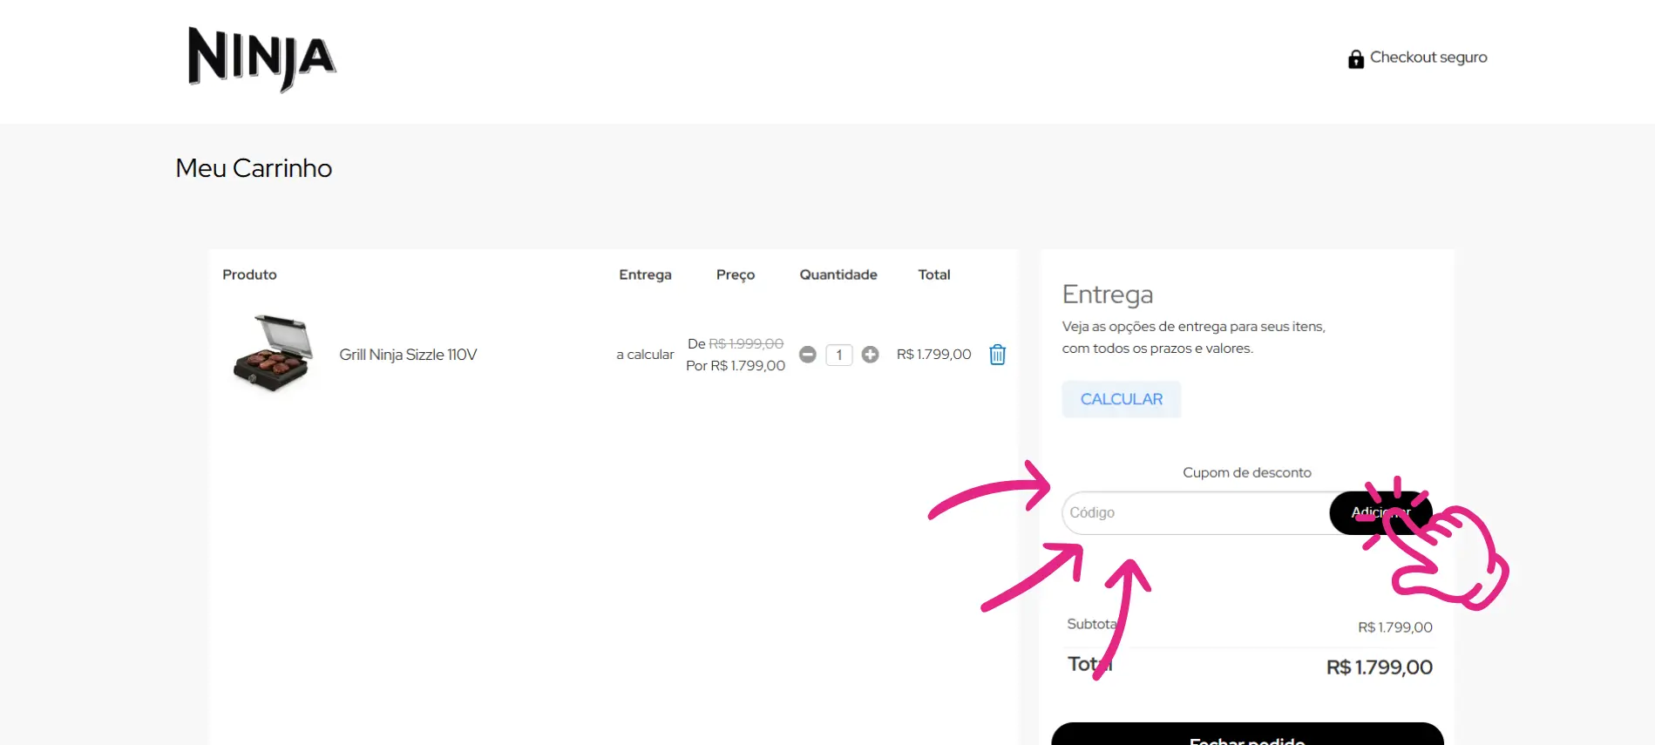1655x745 pixels.
Task: Increase quantity with the plus icon
Action: [870, 355]
